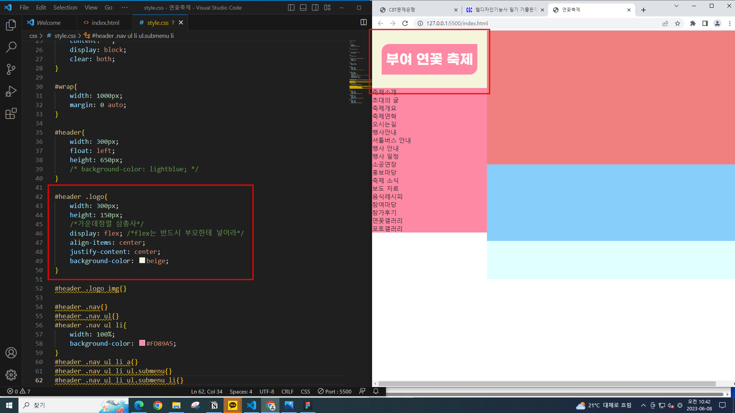The width and height of the screenshot is (735, 413).
Task: Click the 축제소개 menu link
Action: (x=384, y=92)
